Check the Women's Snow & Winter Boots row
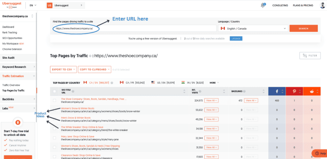Screen dimensions: 327x159 coord(54,110)
